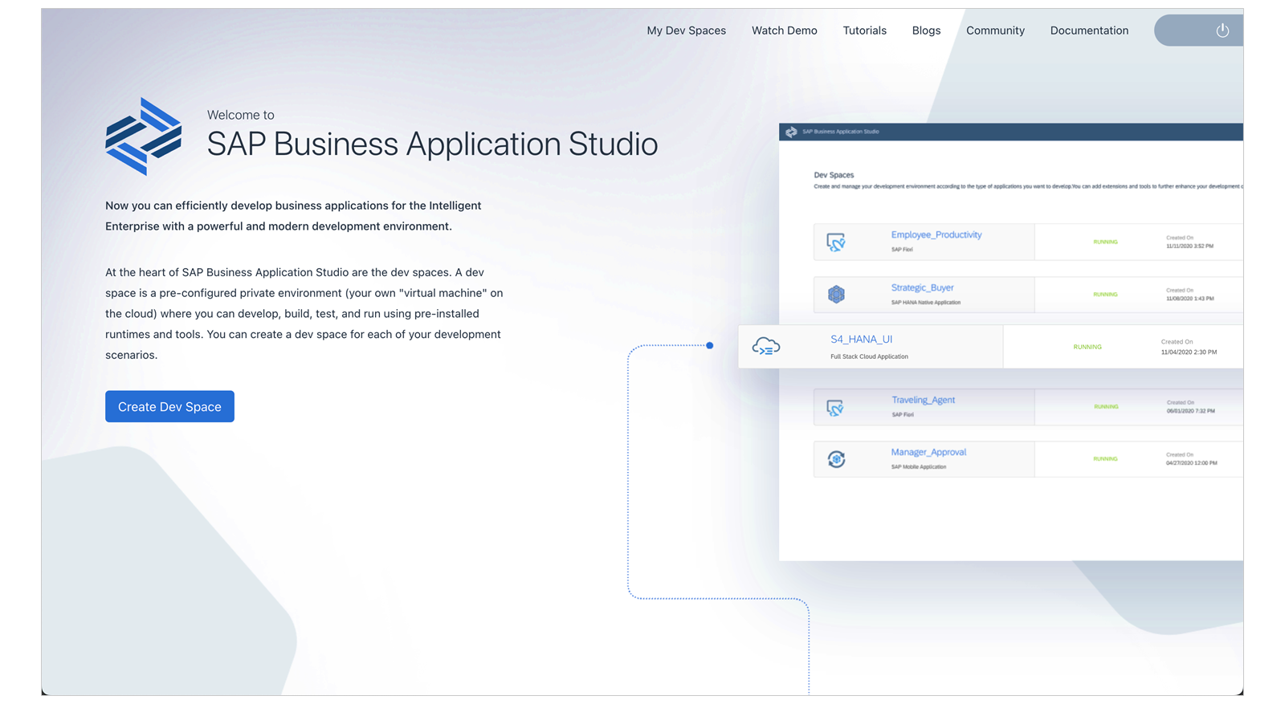Open Blogs from the top navigation
This screenshot has height=704, width=1285.
926,31
